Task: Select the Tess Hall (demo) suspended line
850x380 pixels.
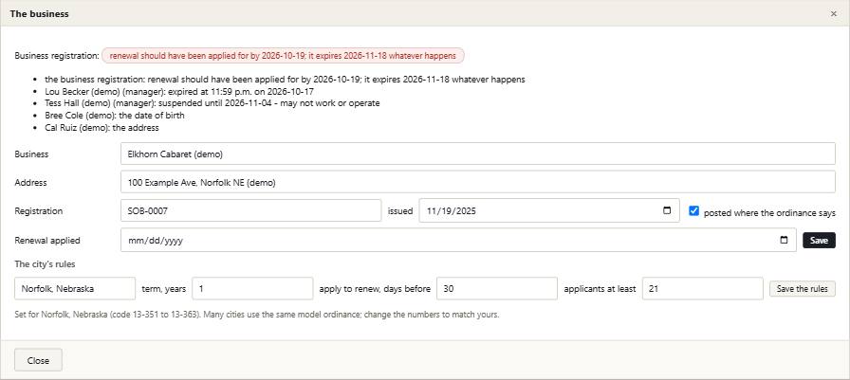Action: (x=212, y=103)
